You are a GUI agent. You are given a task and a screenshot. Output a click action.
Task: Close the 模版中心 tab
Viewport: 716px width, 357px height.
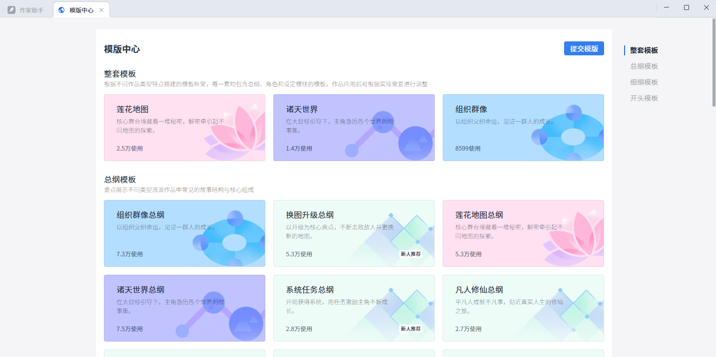click(x=101, y=9)
